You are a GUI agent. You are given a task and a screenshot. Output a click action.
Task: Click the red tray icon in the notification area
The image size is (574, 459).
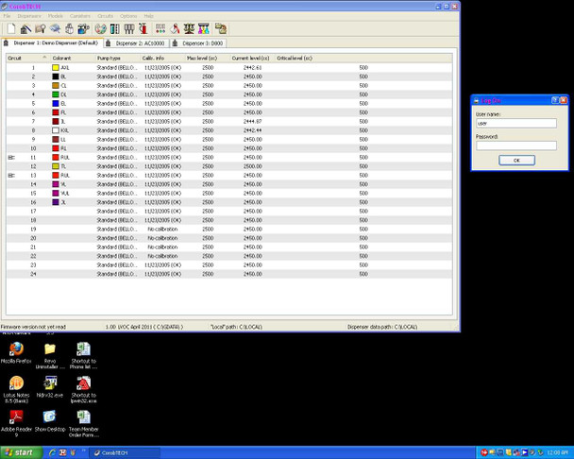point(484,452)
